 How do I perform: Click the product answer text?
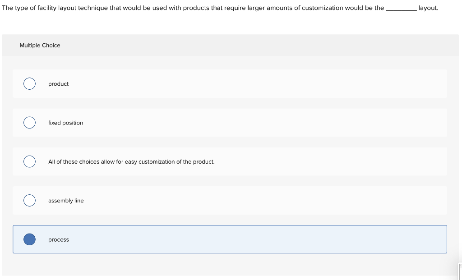59,84
